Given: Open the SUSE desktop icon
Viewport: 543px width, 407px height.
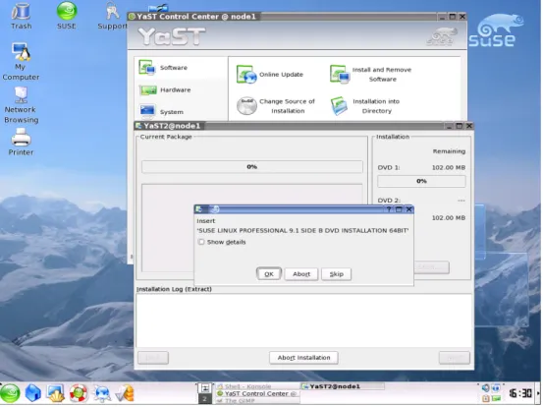Looking at the screenshot, I should click(x=67, y=16).
